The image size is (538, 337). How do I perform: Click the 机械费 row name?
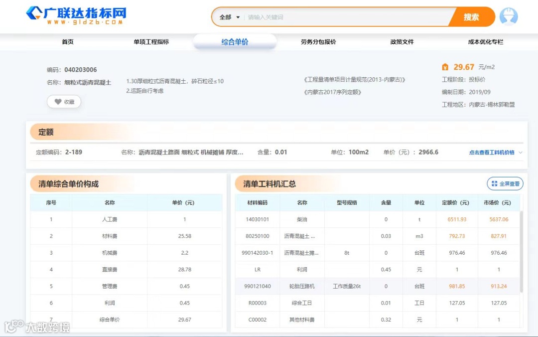coord(110,253)
